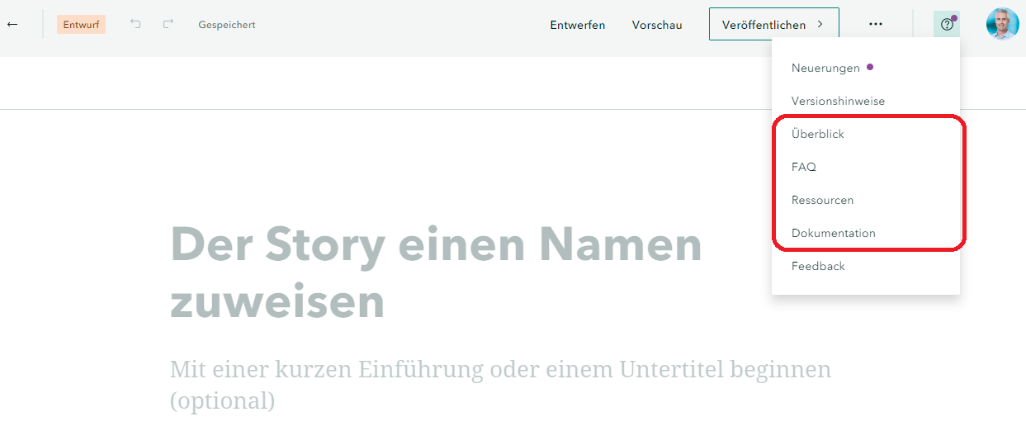Redo the last undone edit
Viewport: 1026px width, 431px height.
coord(168,25)
